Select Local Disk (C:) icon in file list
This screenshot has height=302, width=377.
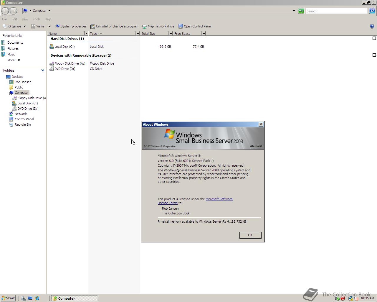click(52, 46)
